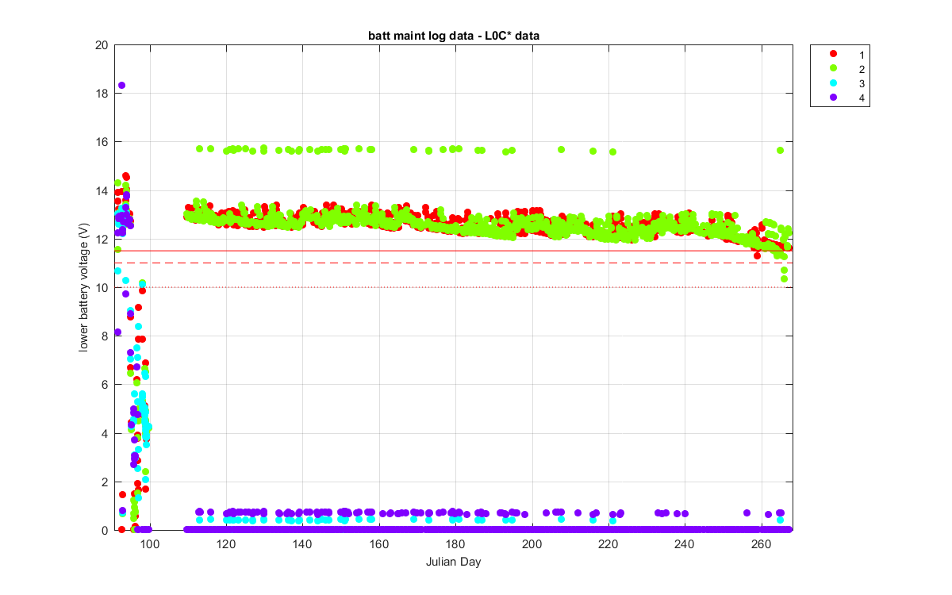The height and width of the screenshot is (595, 952).
Task: Click the y-axis tick label 8
Action: (x=105, y=336)
